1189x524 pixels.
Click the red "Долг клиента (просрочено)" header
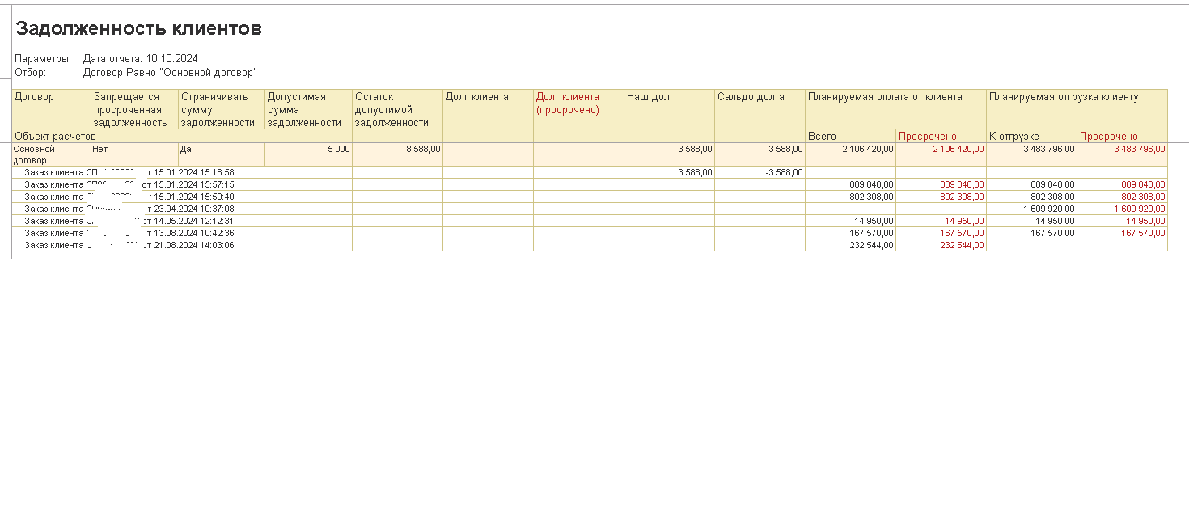568,104
